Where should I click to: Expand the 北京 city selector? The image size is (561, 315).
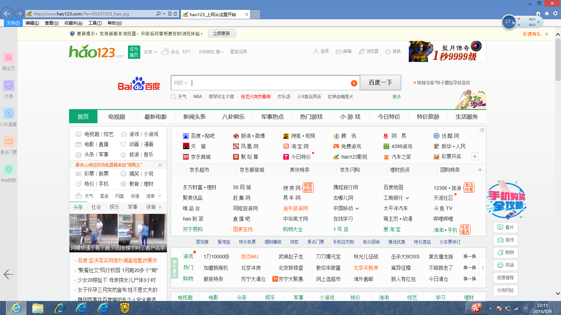coord(150,52)
